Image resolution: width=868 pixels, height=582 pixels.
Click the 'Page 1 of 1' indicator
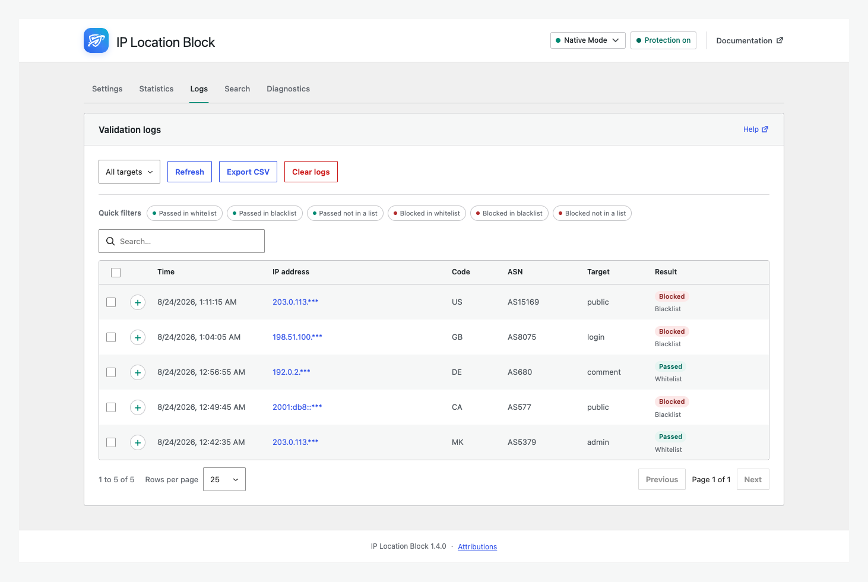[x=711, y=479]
